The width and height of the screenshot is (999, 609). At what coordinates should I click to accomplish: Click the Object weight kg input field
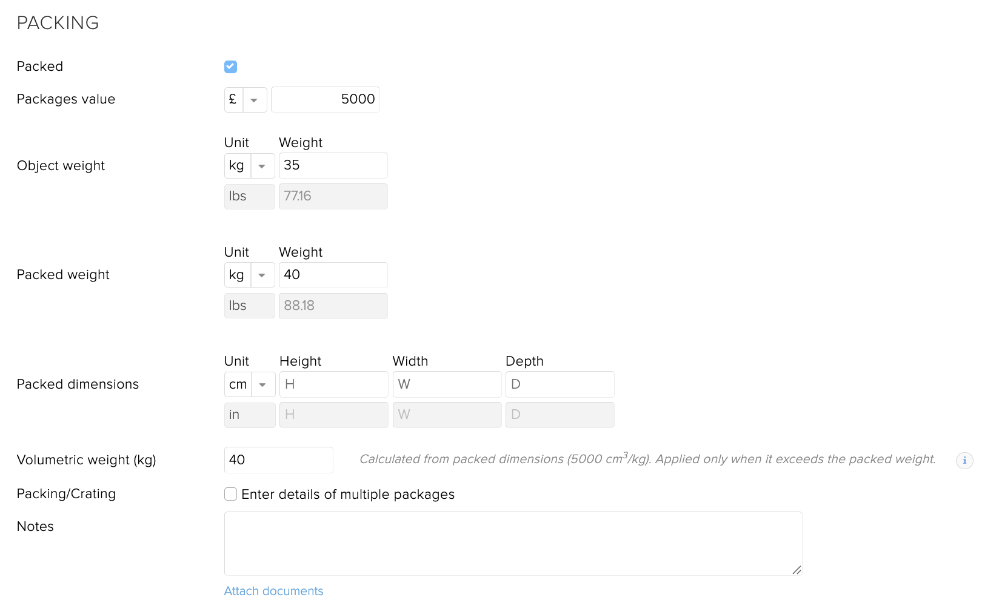[x=333, y=166]
